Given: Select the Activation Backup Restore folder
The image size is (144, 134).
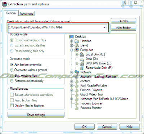Looking at the screenshot, I should [98, 77].
